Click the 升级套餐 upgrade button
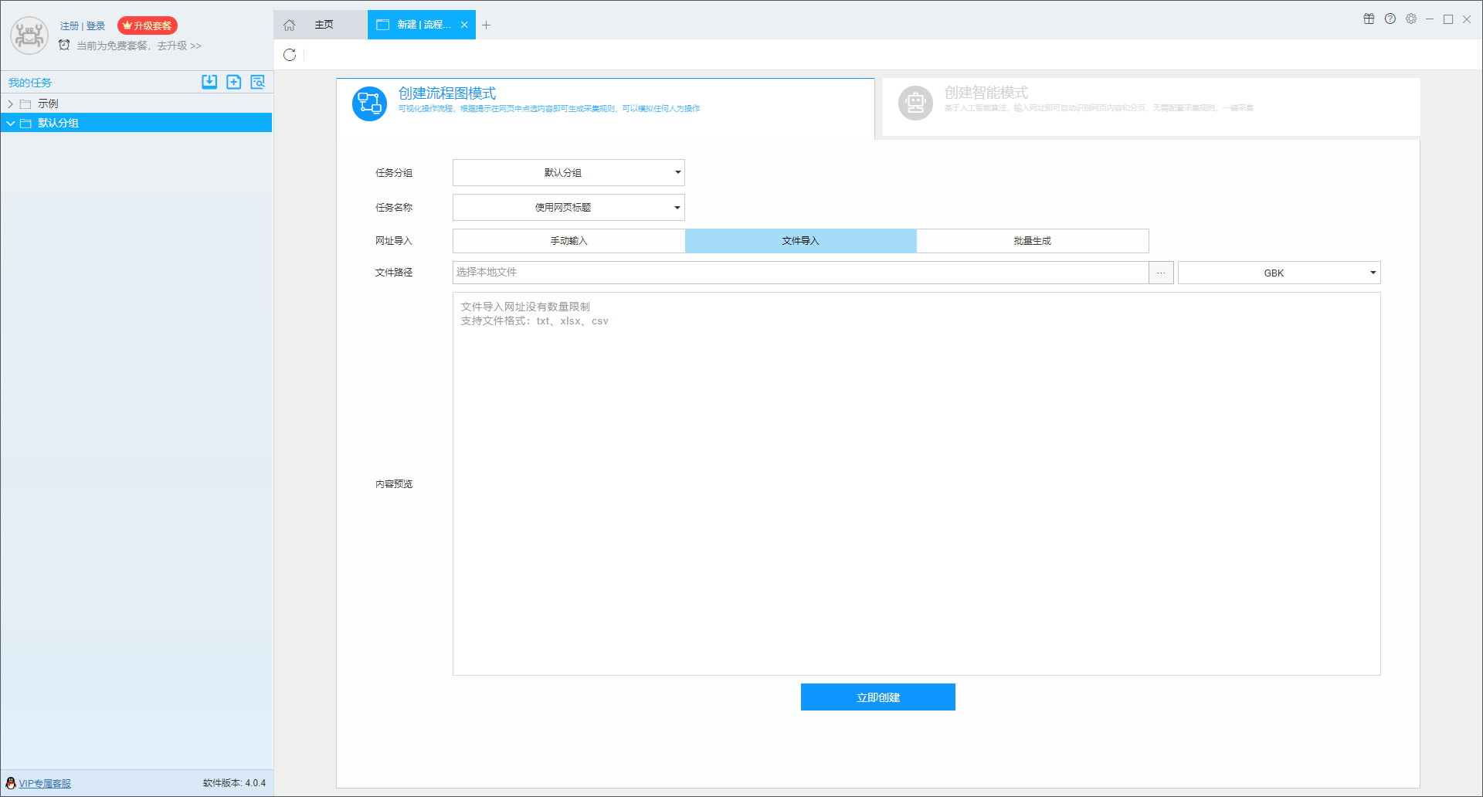Viewport: 1483px width, 797px height. click(148, 25)
